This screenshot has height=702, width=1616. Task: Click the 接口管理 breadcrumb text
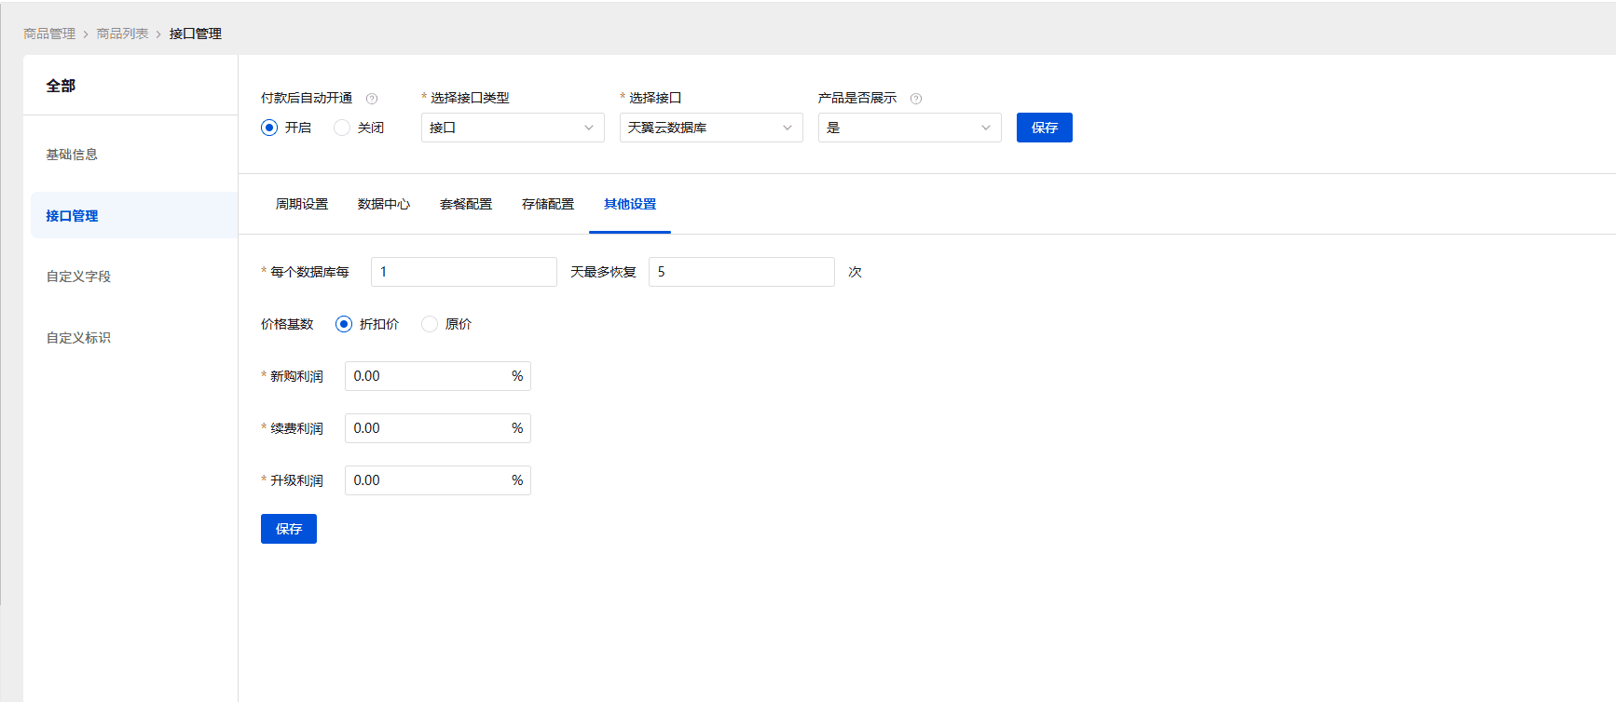click(196, 34)
